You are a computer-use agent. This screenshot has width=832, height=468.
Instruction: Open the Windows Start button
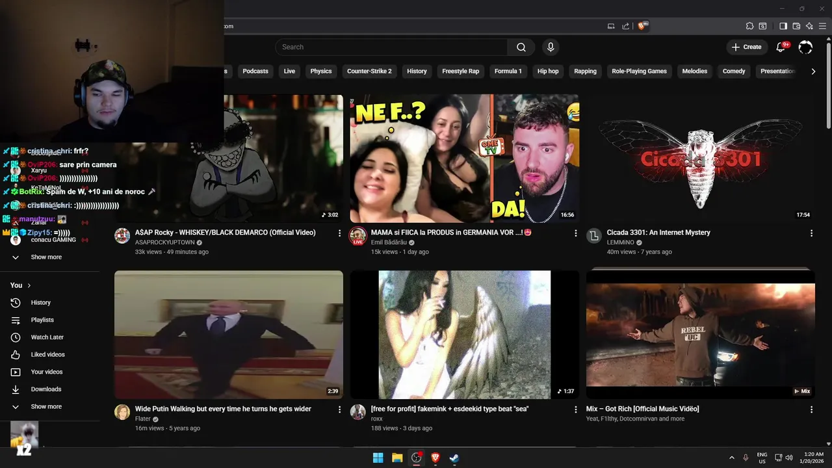[378, 458]
